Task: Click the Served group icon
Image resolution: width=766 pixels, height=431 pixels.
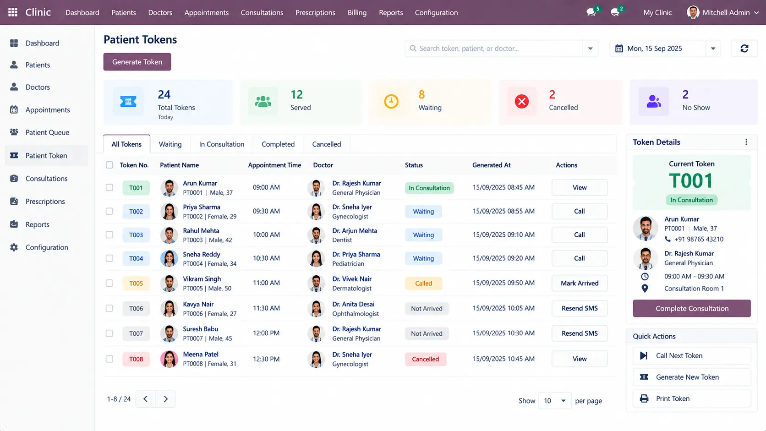Action: click(263, 102)
